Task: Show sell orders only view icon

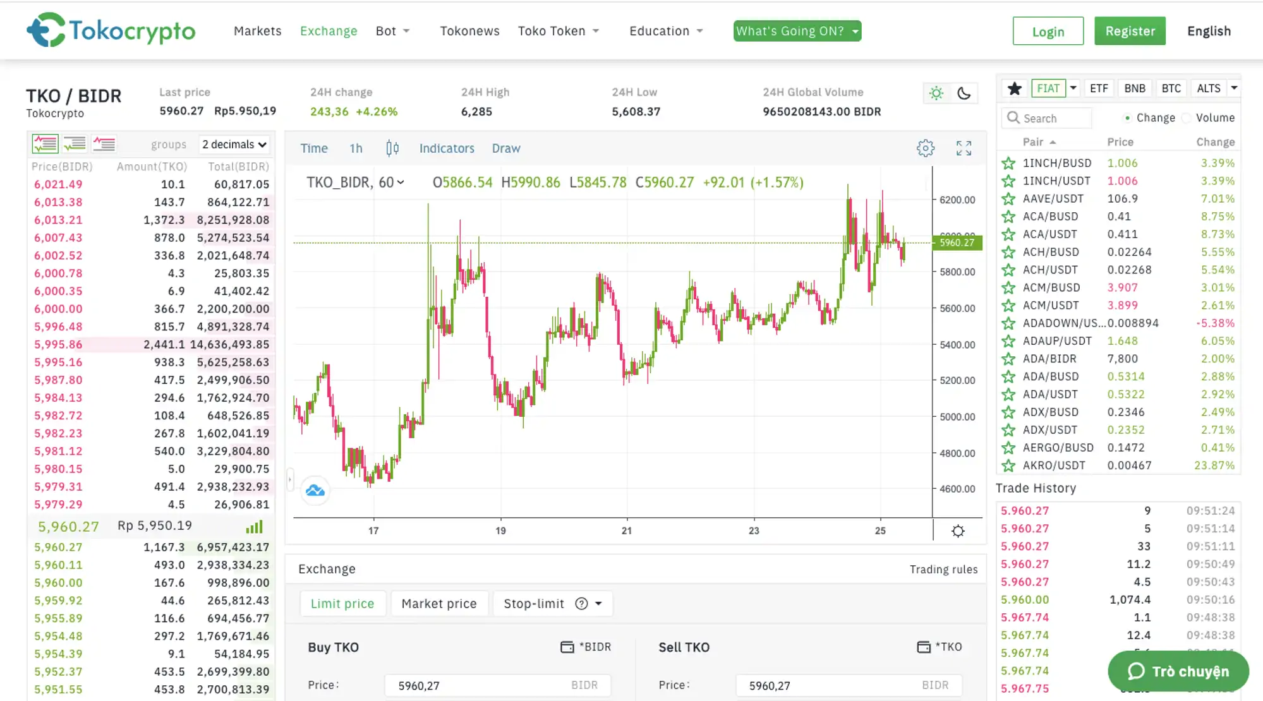Action: click(104, 144)
